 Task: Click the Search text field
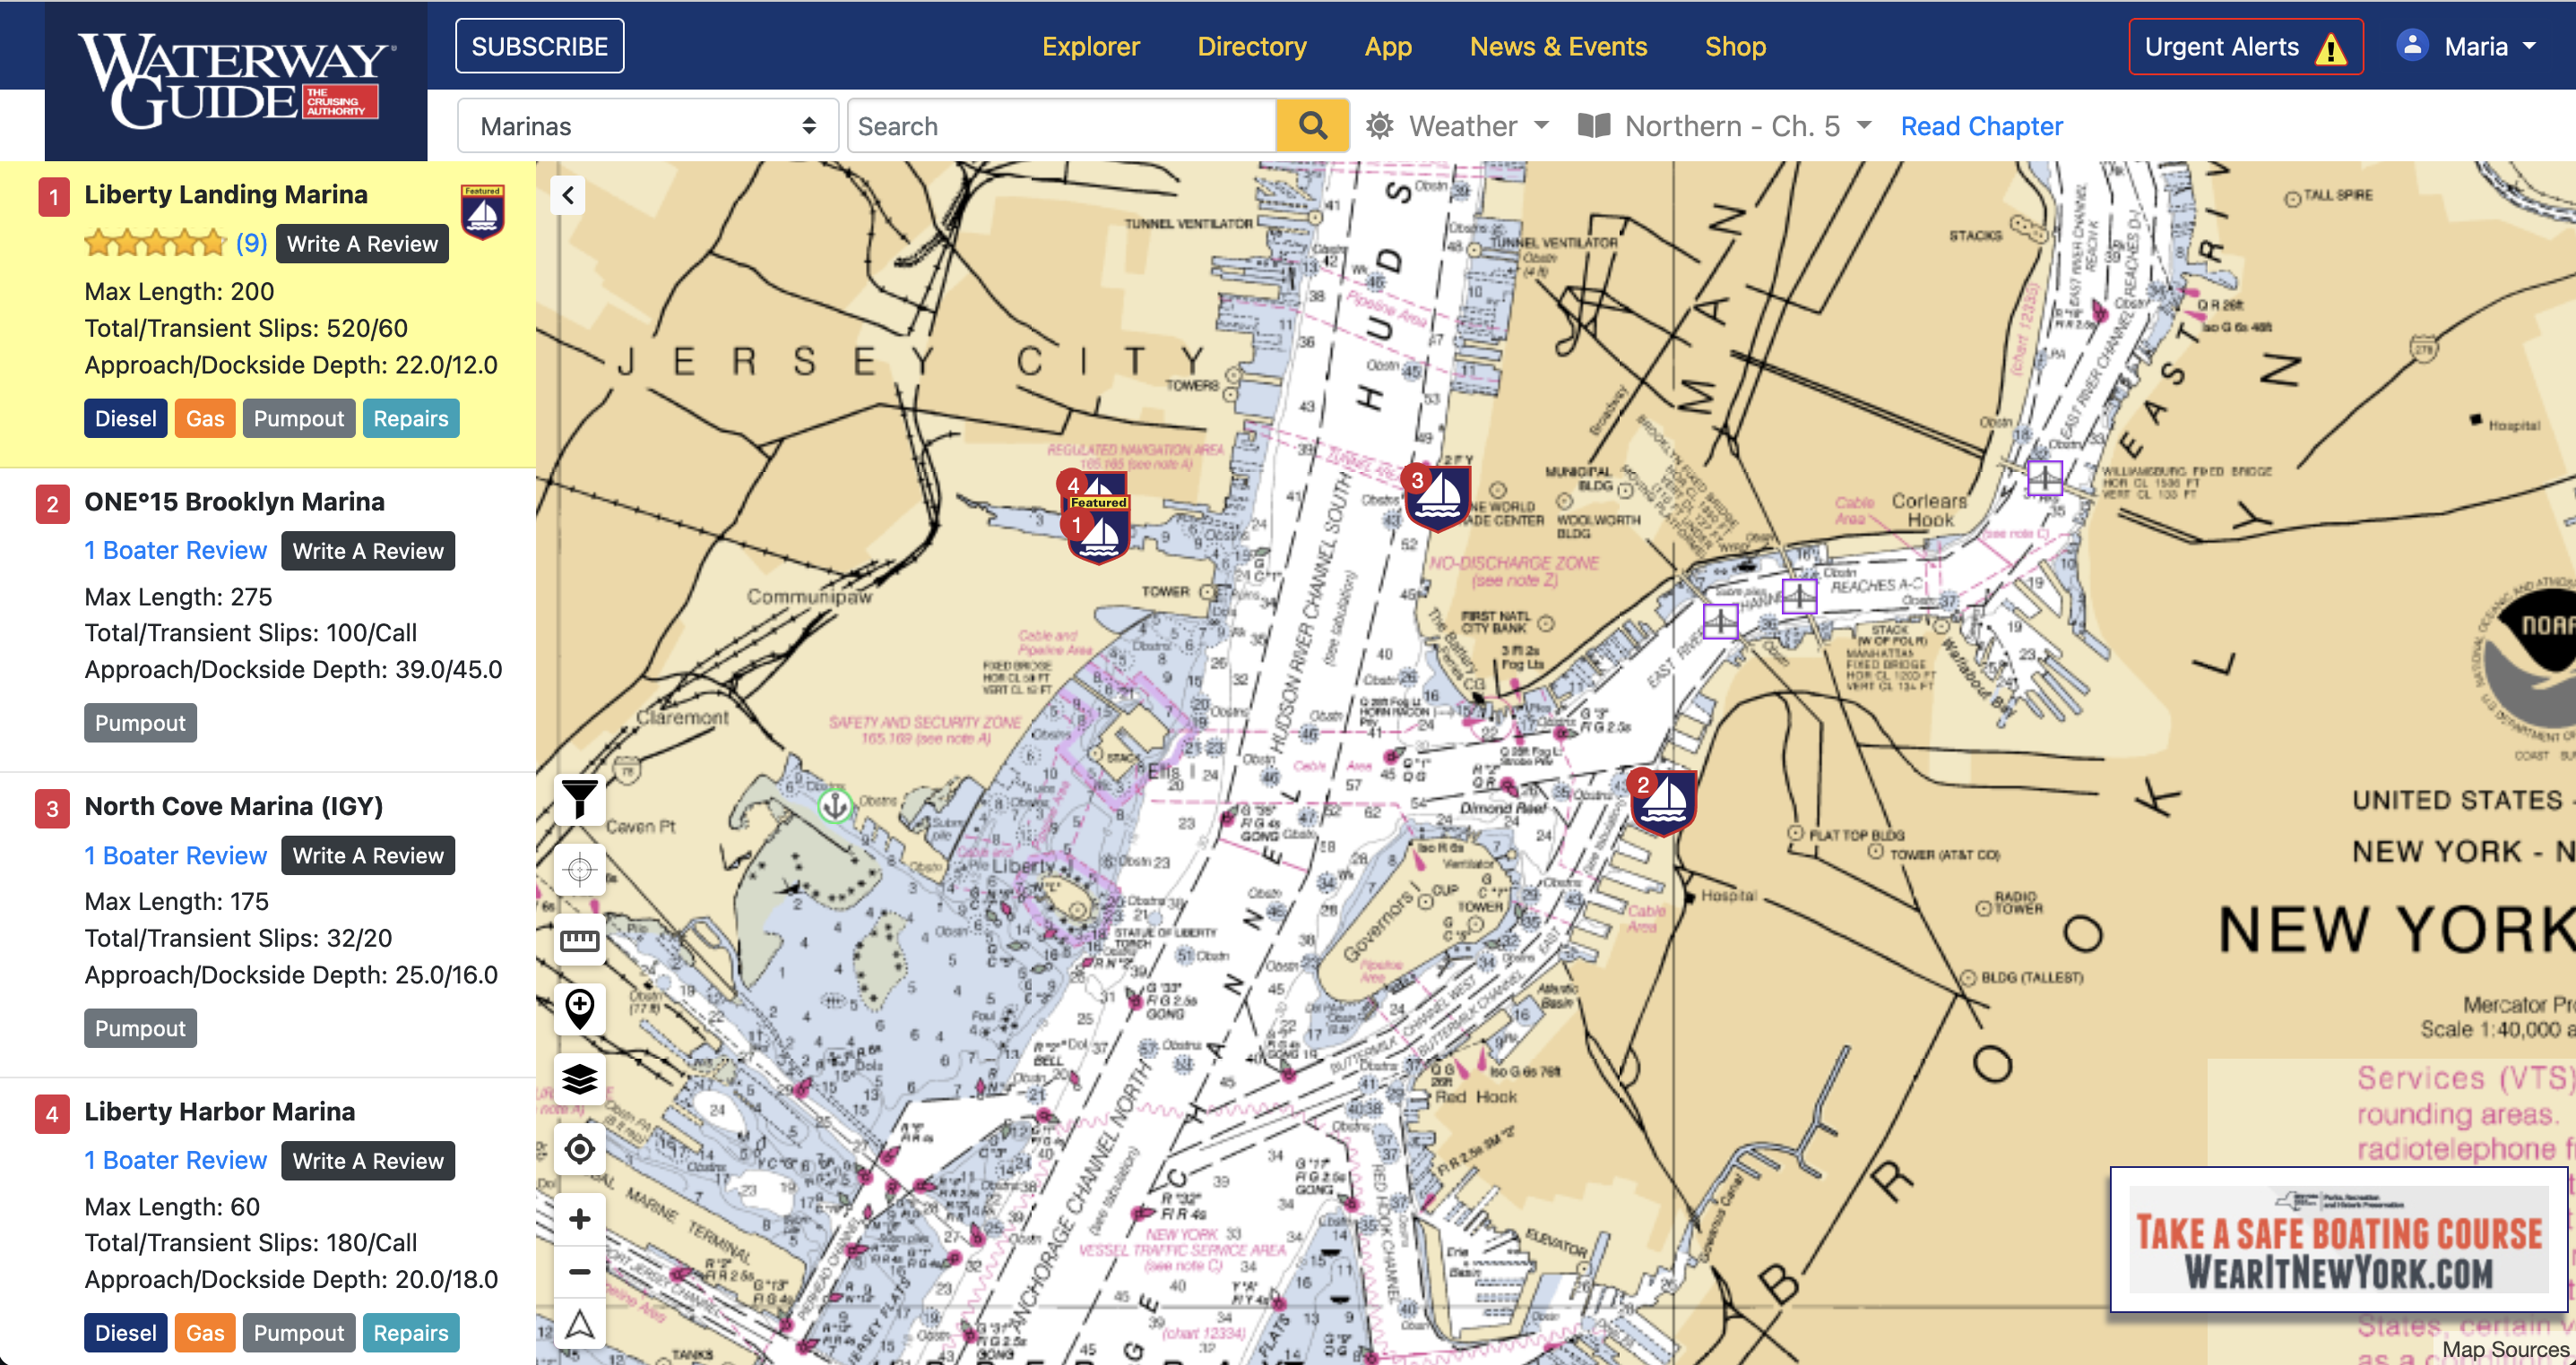click(1061, 126)
